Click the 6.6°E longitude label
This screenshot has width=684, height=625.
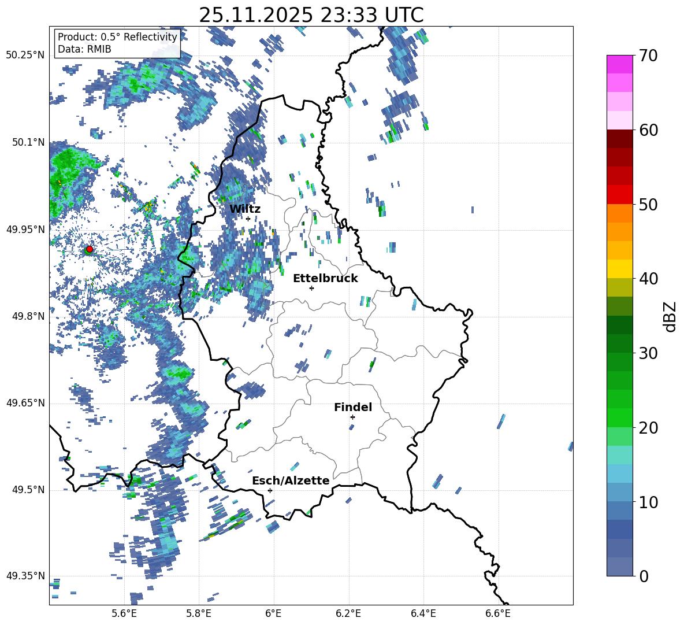pyautogui.click(x=498, y=613)
